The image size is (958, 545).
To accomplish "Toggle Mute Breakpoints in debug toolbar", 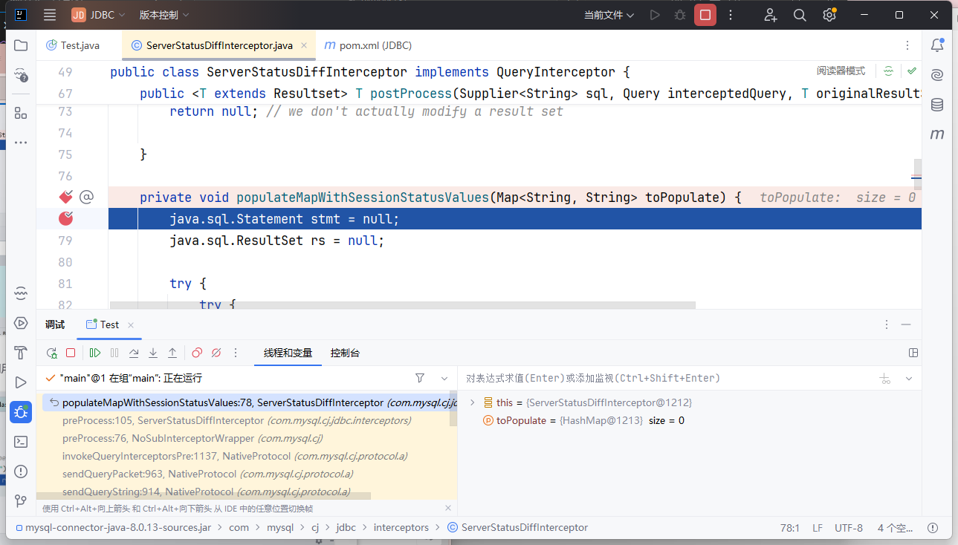I will 216,353.
